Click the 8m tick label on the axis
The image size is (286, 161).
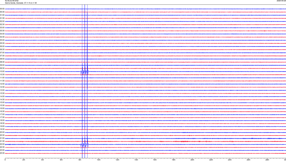[x=80, y=160]
